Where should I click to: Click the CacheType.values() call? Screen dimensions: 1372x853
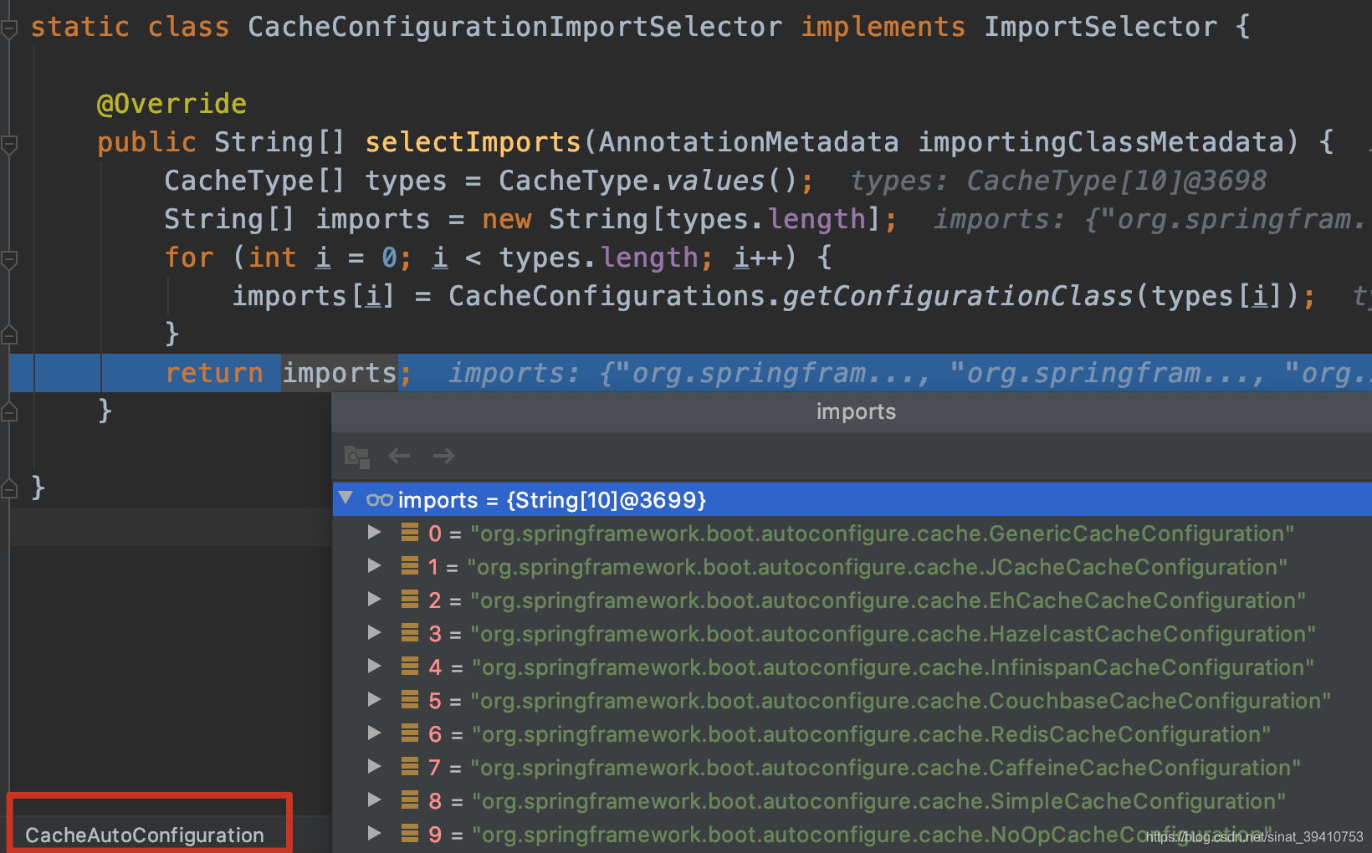[648, 181]
